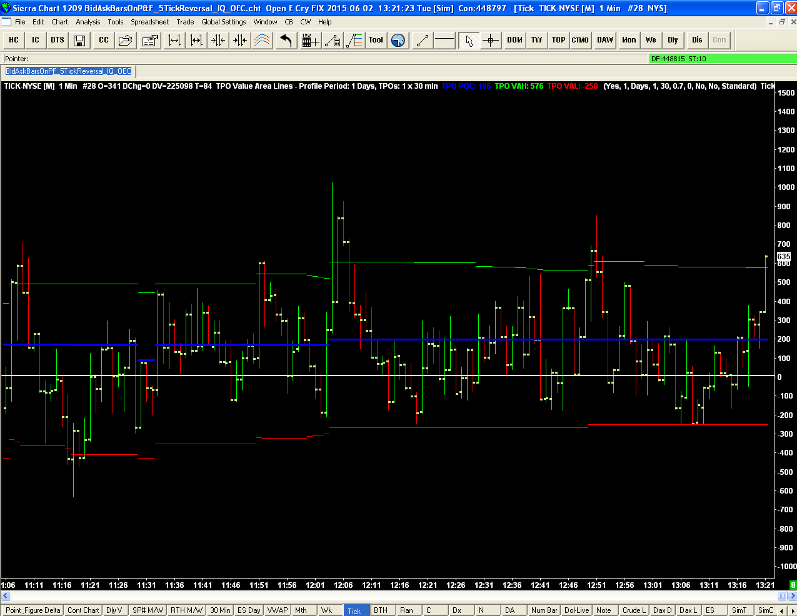Click the CC toolbar button
The image size is (797, 616).
(x=104, y=40)
